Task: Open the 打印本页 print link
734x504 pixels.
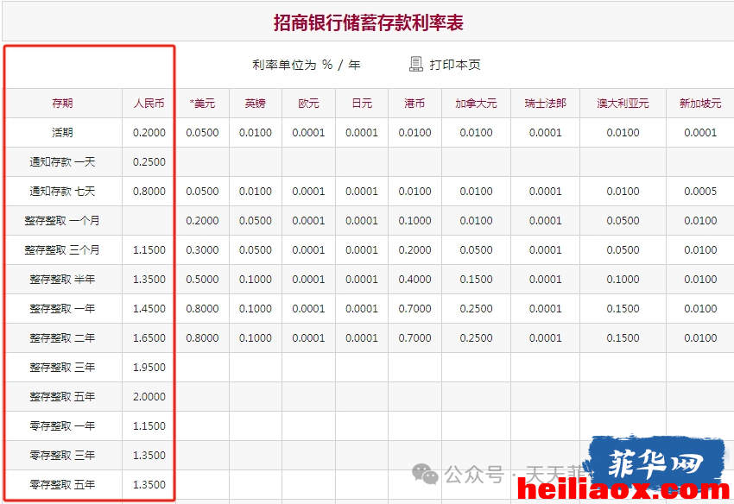Action: click(x=455, y=65)
